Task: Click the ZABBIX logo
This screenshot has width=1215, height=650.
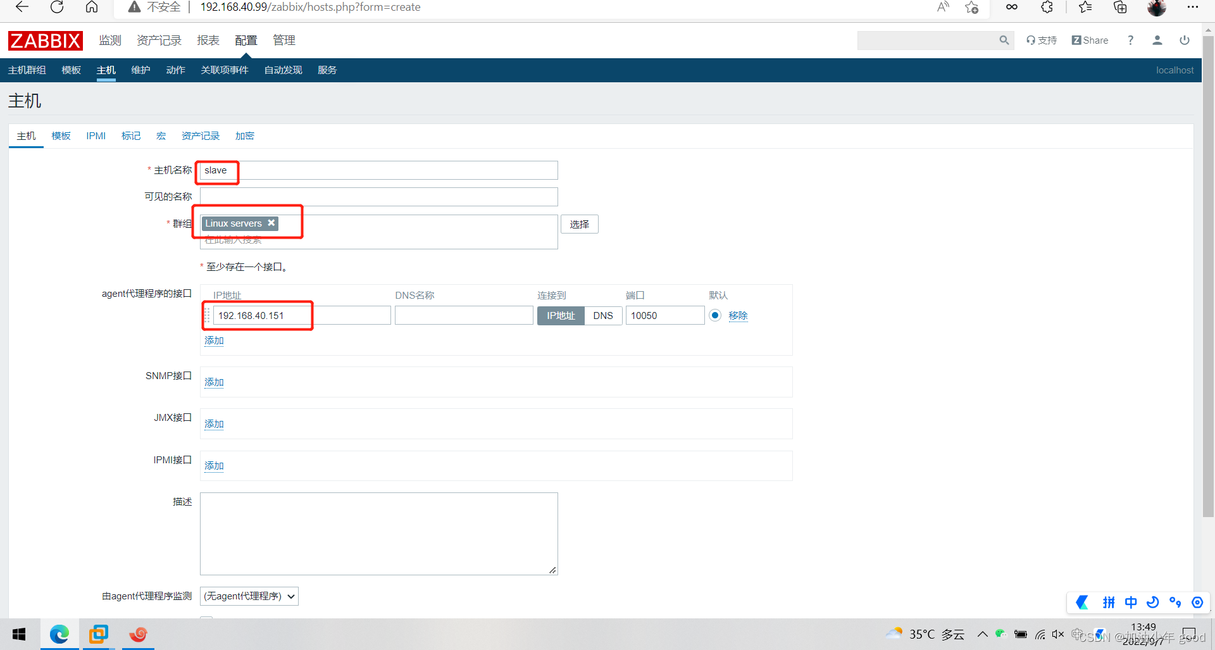Action: pos(45,41)
